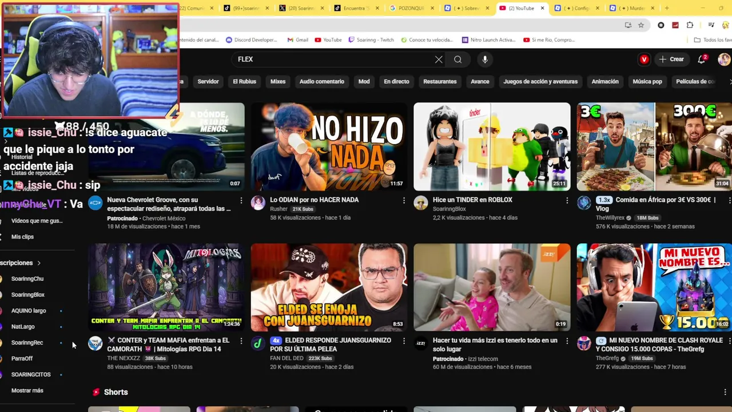Play the MI NUEVO NOMBRE ES thumbnail
The height and width of the screenshot is (412, 732).
pyautogui.click(x=654, y=287)
